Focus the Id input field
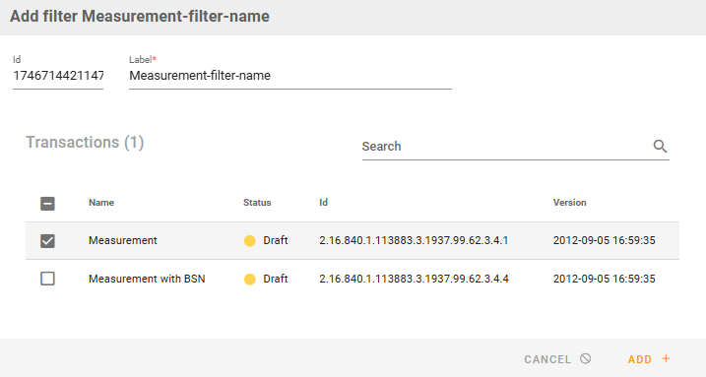The height and width of the screenshot is (377, 706). [58, 76]
